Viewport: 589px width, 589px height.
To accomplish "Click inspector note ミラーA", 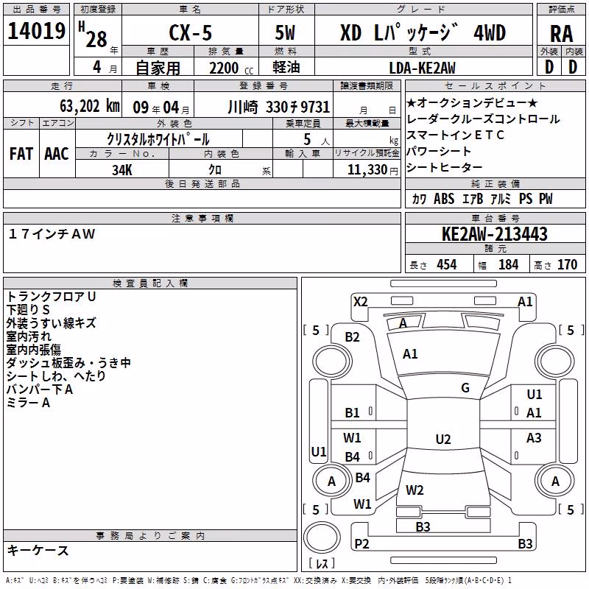I will click(x=28, y=403).
